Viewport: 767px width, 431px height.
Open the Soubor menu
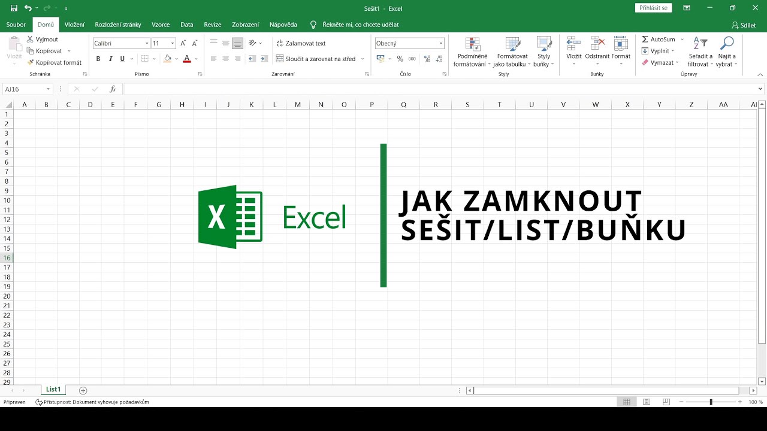(x=16, y=25)
